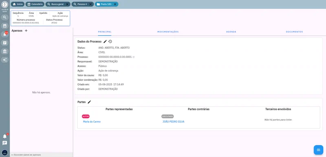Click the AUTOR badge
The width and height of the screenshot is (326, 157).
(x=86, y=117)
